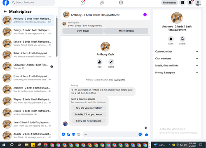The width and height of the screenshot is (206, 148).
Task: Mute this conversation with bell icon
Action: coord(171,39)
